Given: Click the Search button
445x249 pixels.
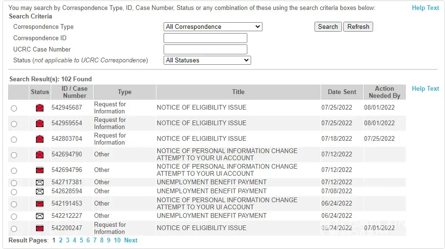Looking at the screenshot, I should (x=328, y=27).
